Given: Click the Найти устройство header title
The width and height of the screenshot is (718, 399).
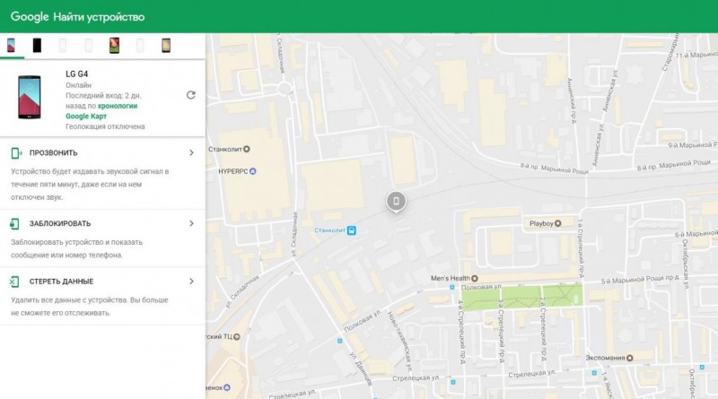Looking at the screenshot, I should click(99, 17).
